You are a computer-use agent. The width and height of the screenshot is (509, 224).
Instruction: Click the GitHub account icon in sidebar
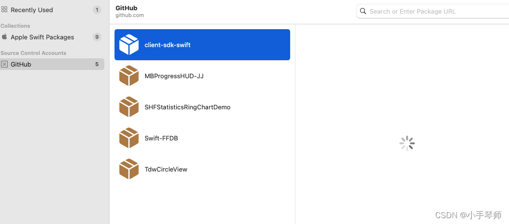point(4,64)
